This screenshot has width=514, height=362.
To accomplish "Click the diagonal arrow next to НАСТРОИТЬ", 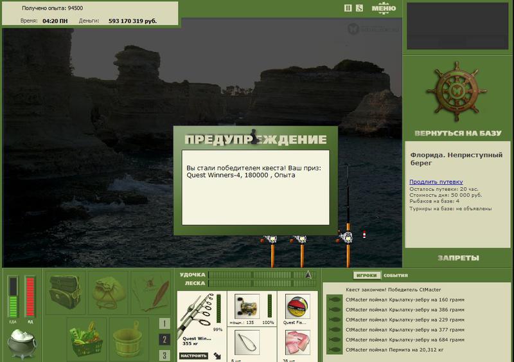I will point(217,356).
